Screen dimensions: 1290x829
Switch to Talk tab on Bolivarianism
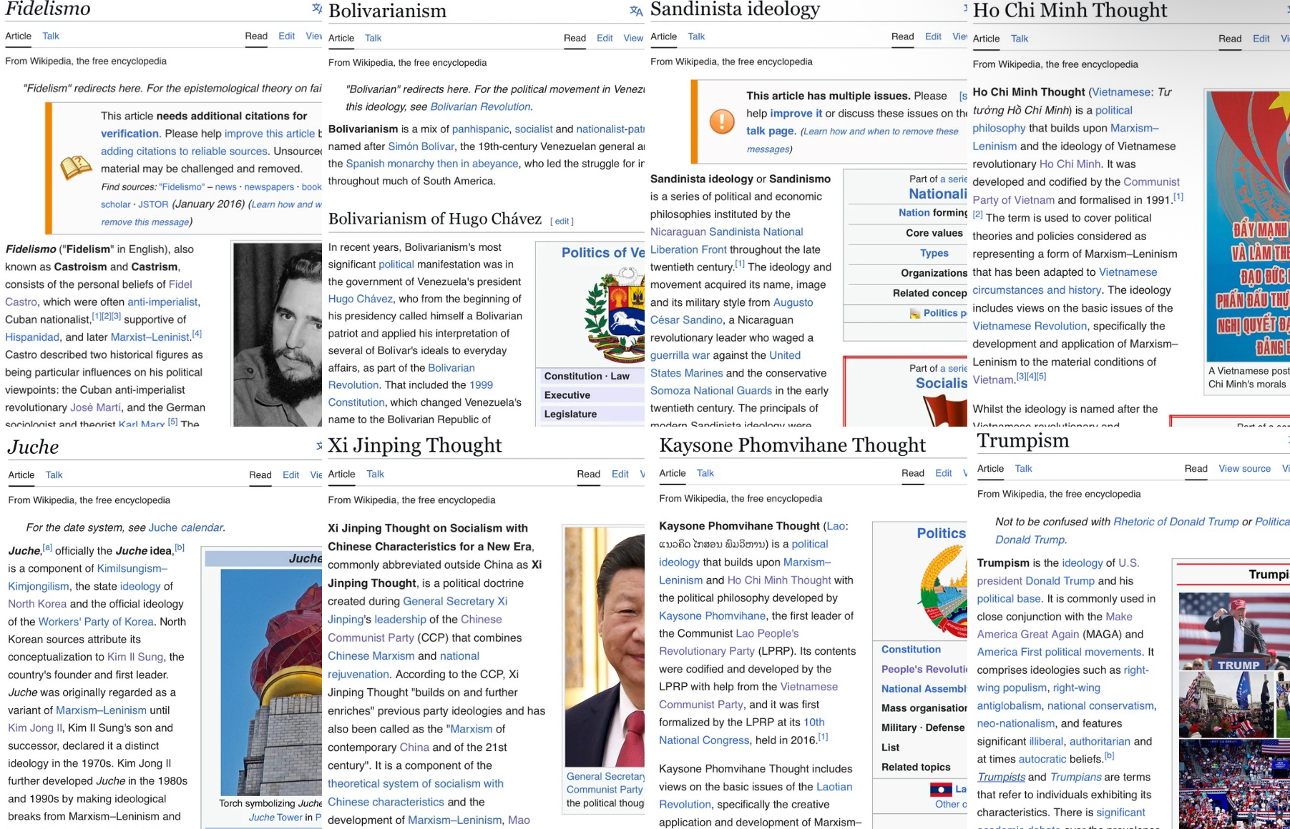[x=373, y=38]
